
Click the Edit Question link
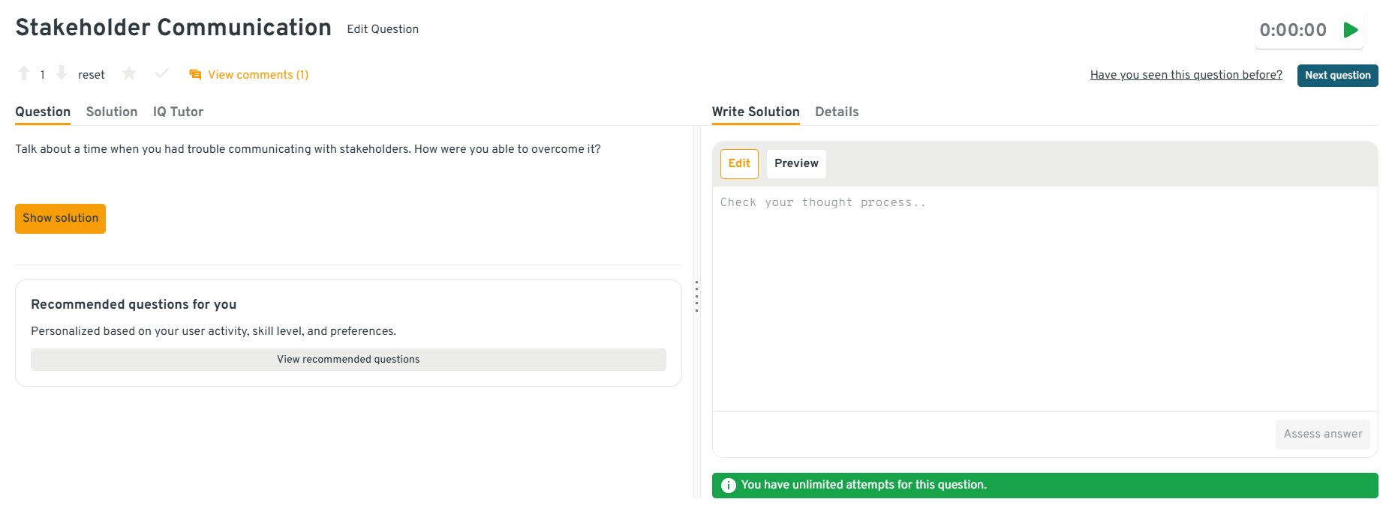pyautogui.click(x=383, y=29)
